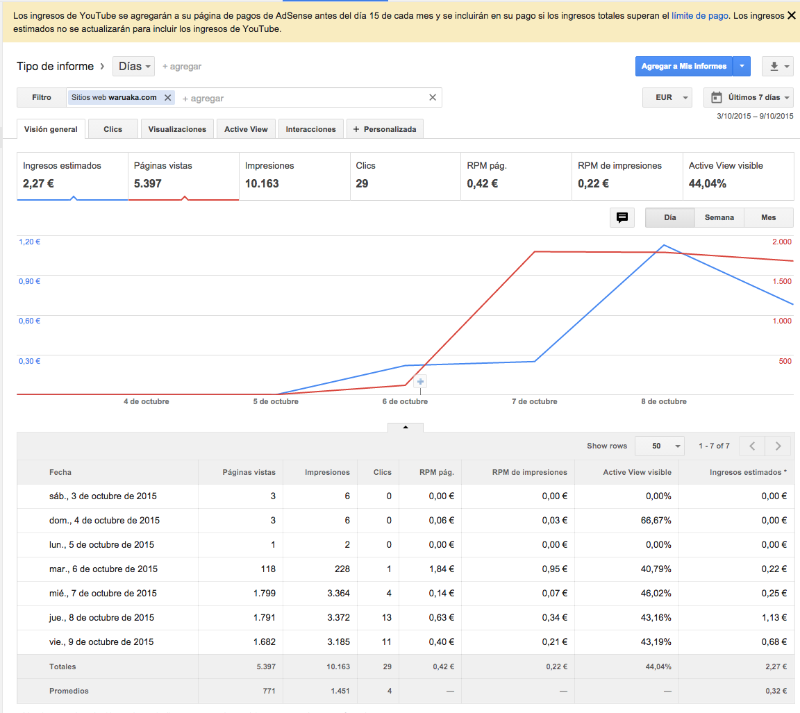Viewport: 800px width, 713px height.
Task: Click the row dom., 4 de octubre de 2015
Action: pos(406,521)
